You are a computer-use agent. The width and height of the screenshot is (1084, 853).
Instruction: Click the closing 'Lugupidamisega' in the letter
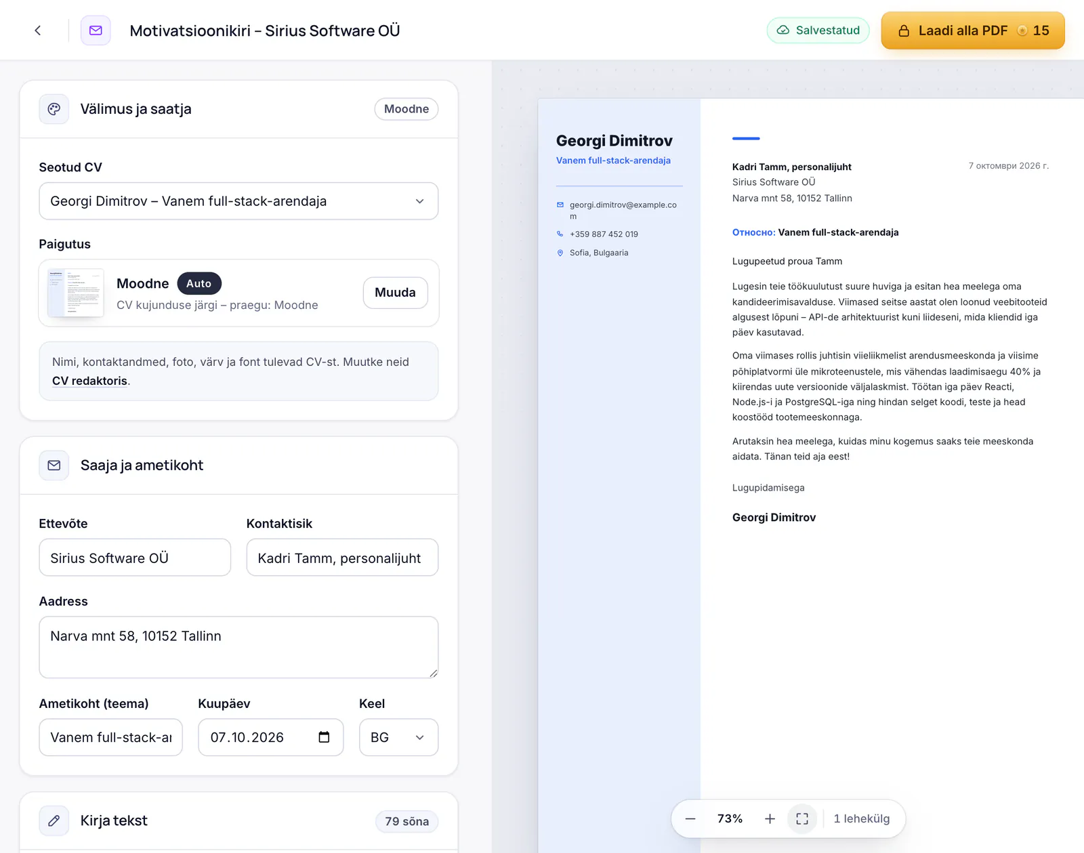coord(768,488)
